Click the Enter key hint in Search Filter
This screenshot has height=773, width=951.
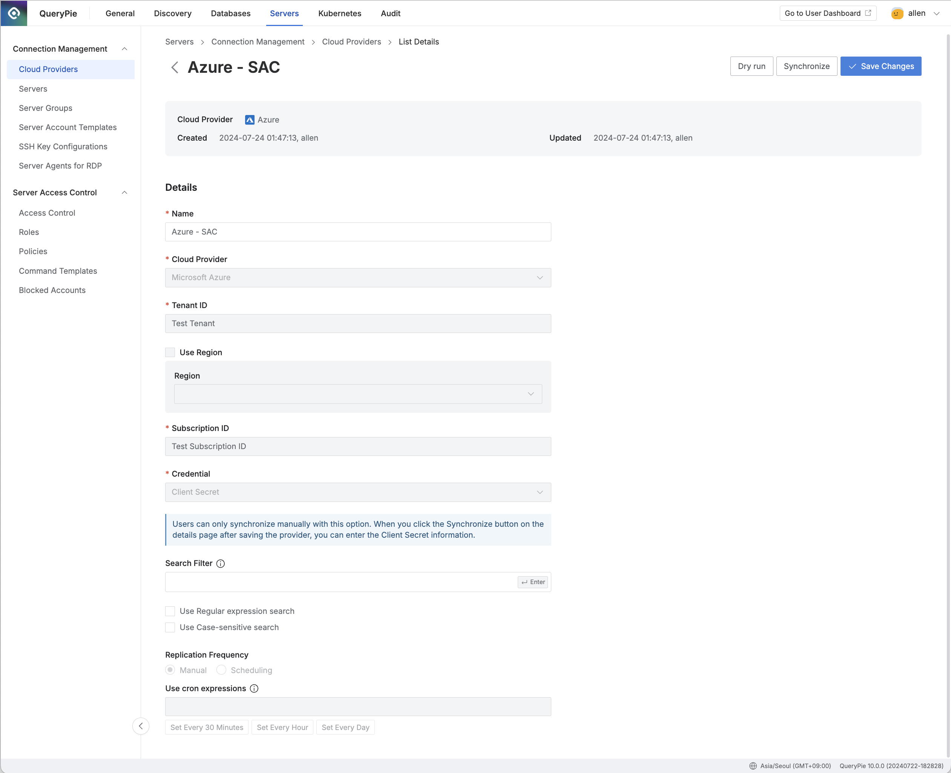click(533, 582)
